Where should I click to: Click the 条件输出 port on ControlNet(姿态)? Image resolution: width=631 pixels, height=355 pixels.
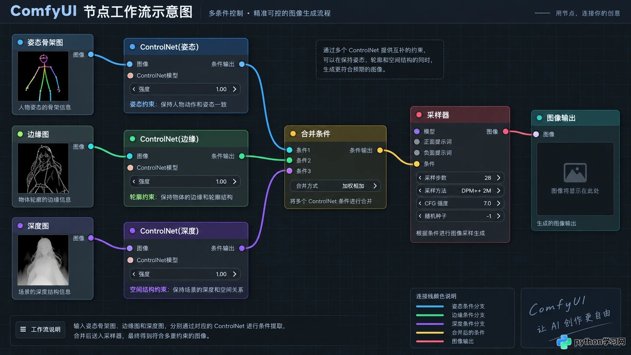coord(242,64)
